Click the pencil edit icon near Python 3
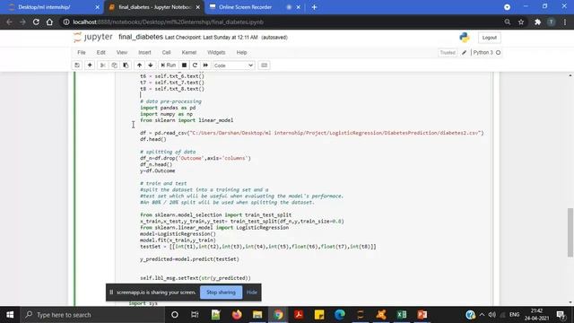Image resolution: width=574 pixels, height=323 pixels. tap(465, 53)
